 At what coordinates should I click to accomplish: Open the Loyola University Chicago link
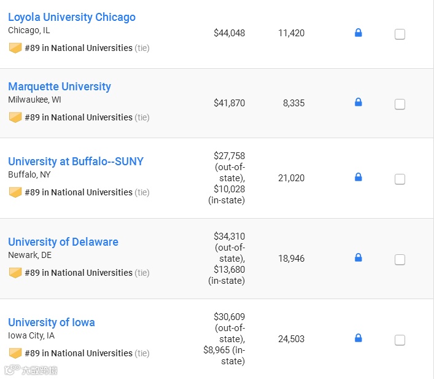[x=72, y=17]
